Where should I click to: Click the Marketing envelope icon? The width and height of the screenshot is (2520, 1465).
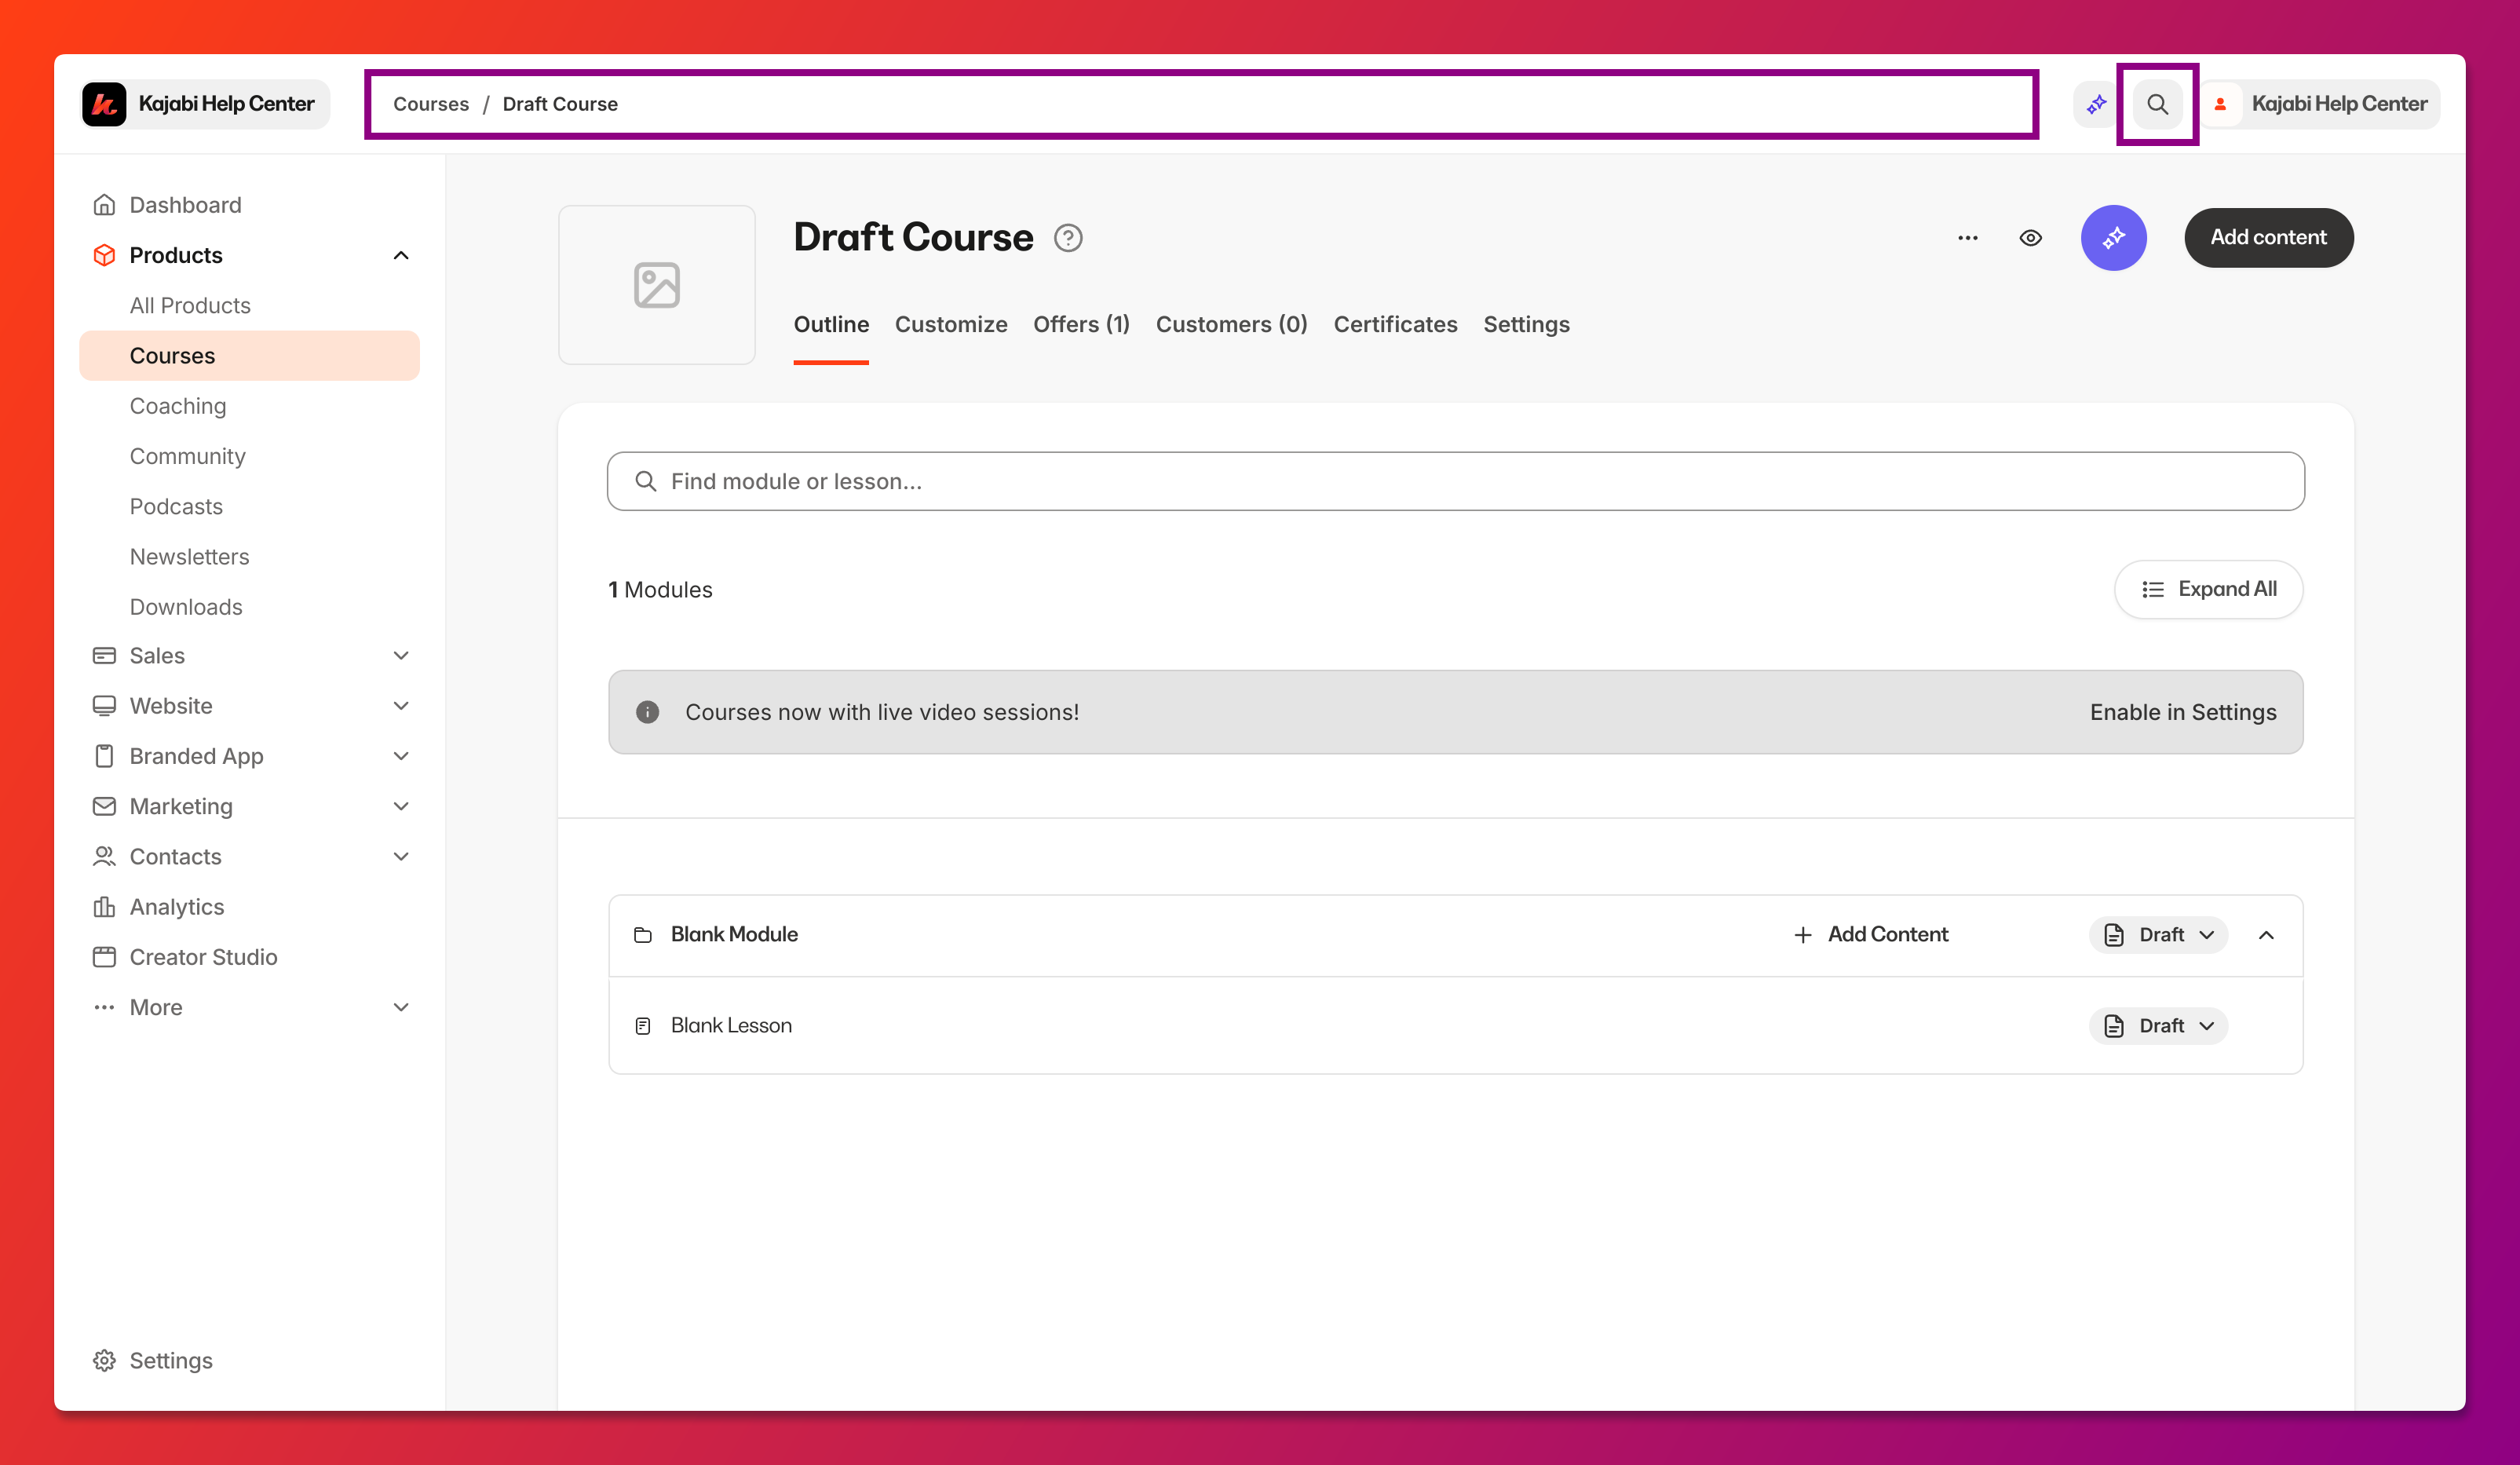pos(104,806)
